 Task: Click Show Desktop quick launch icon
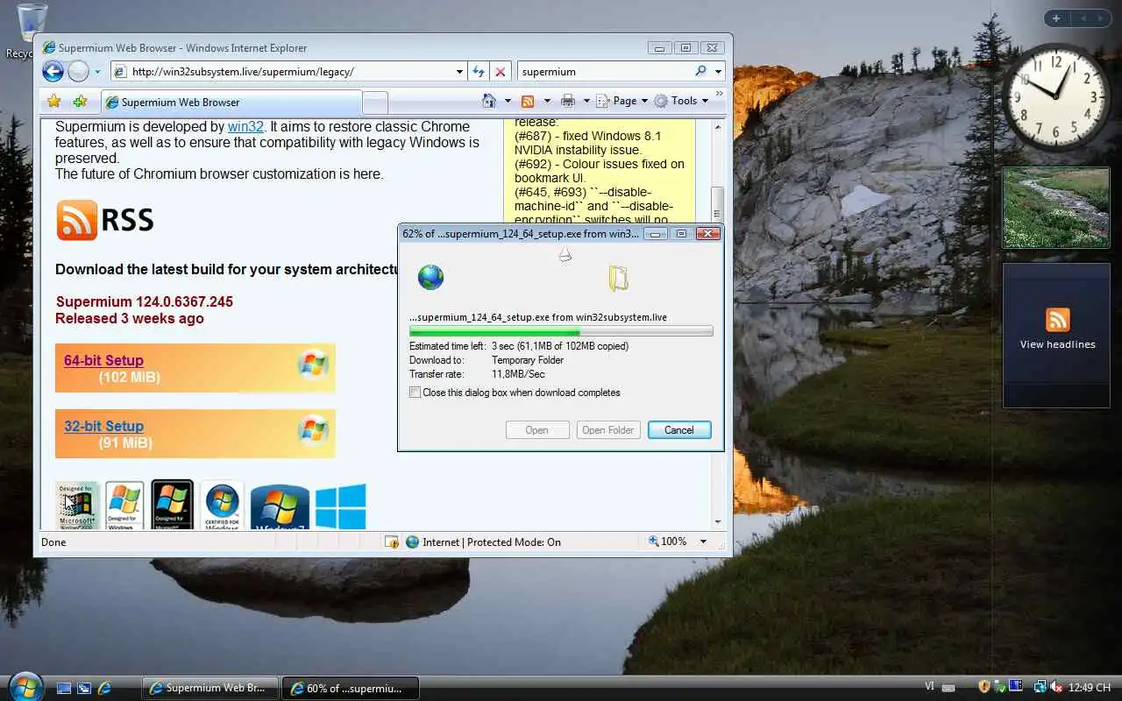pyautogui.click(x=64, y=689)
